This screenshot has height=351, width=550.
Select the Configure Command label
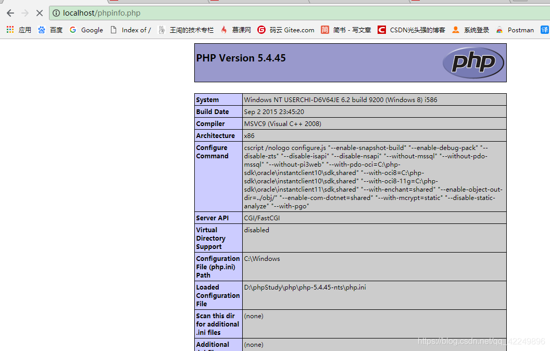[x=212, y=152]
